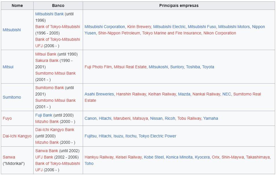Open the Nikon Corporation link
The width and height of the screenshot is (276, 175).
pyautogui.click(x=220, y=33)
